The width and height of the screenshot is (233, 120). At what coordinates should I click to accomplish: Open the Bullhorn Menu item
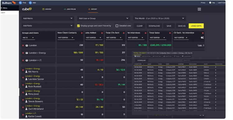click(4, 8)
